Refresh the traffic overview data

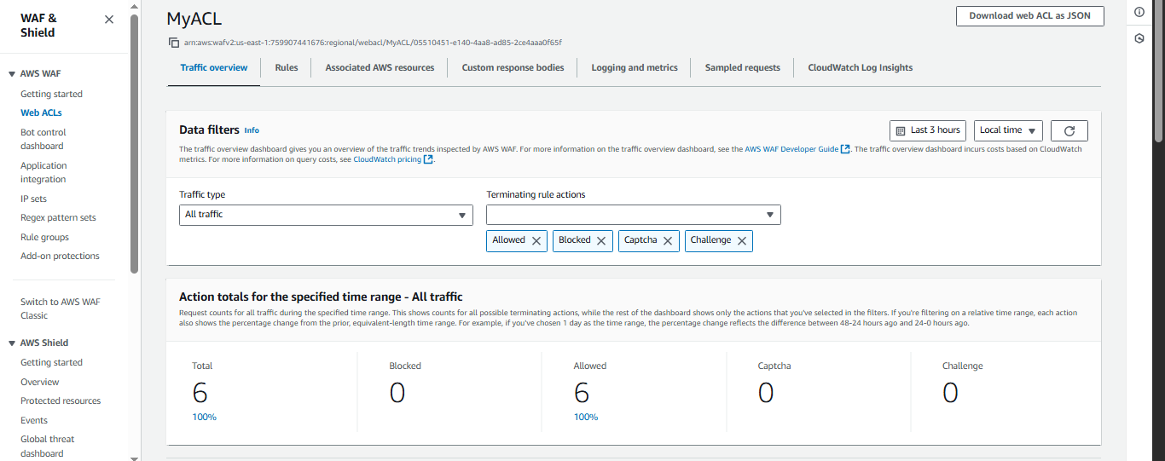click(x=1069, y=130)
